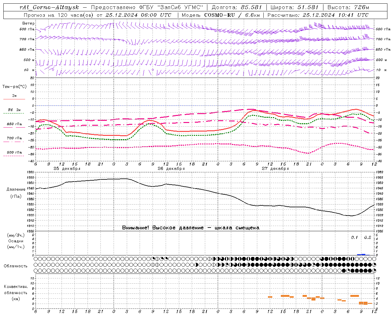The image size is (392, 314).
Task: Click the (км) unit label
Action: click(16, 299)
